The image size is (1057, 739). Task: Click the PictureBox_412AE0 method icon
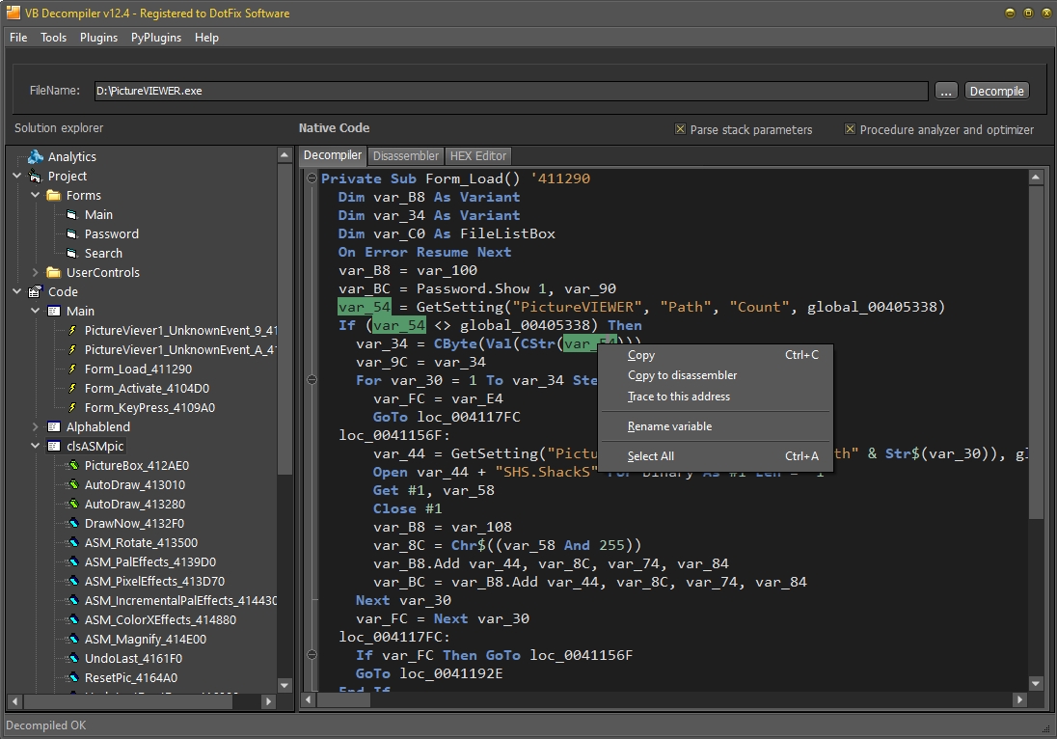click(x=71, y=466)
